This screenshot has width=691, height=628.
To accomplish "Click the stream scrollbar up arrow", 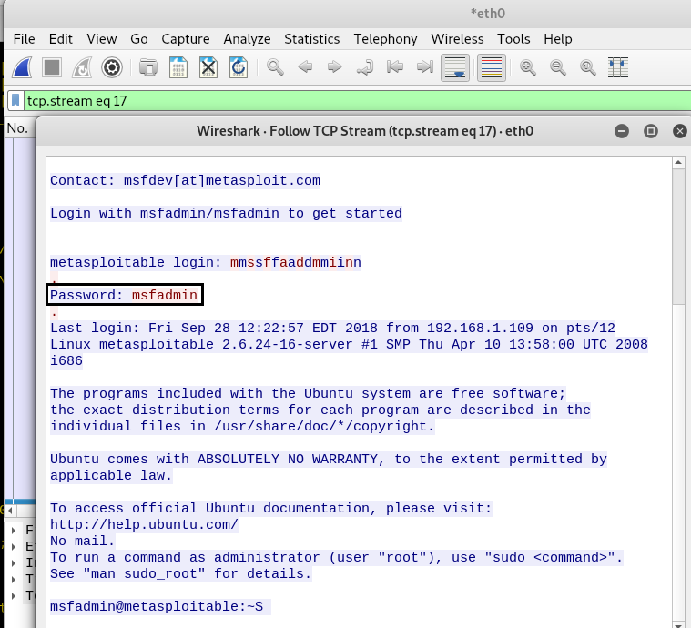I will coord(678,163).
